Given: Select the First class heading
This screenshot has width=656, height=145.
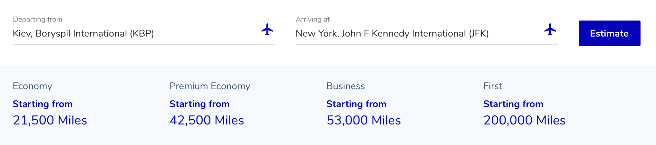Looking at the screenshot, I should click(492, 86).
